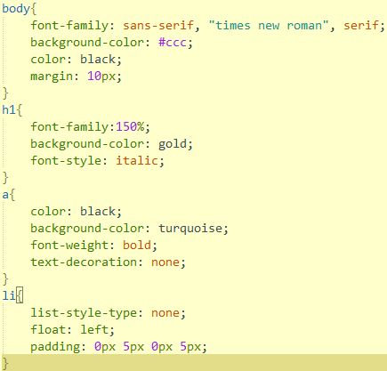Click the '#ccc' color value
This screenshot has width=387, height=371.
173,42
